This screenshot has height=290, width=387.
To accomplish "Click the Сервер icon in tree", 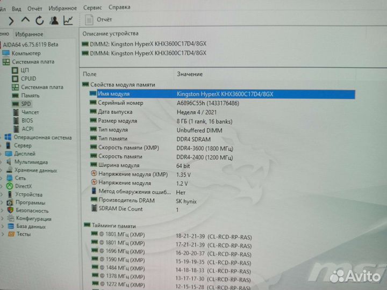I will click(x=8, y=146).
